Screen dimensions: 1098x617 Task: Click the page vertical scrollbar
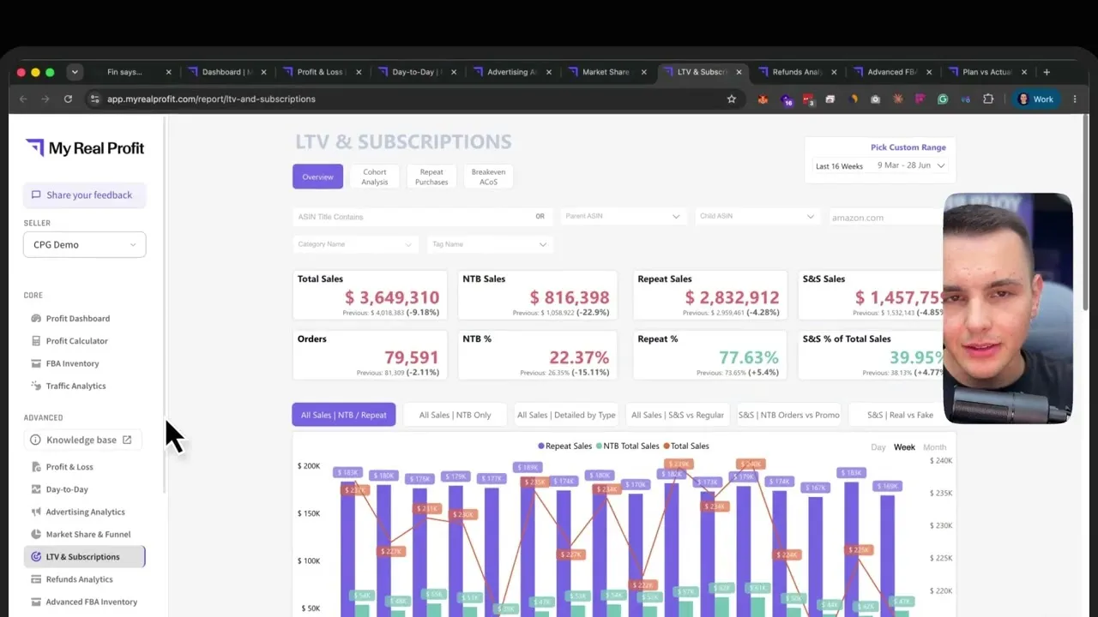coord(1086,213)
